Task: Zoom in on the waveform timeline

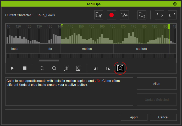Action: click(54, 68)
